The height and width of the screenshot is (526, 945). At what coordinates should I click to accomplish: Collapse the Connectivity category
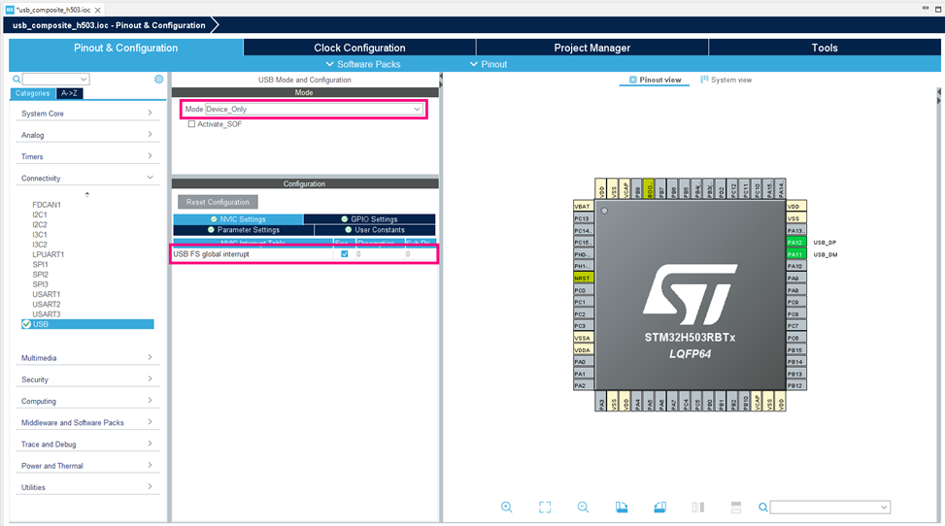(87, 179)
